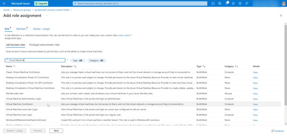Open the top bar Feedback icon
The width and height of the screenshot is (287, 136).
pos(247,3)
